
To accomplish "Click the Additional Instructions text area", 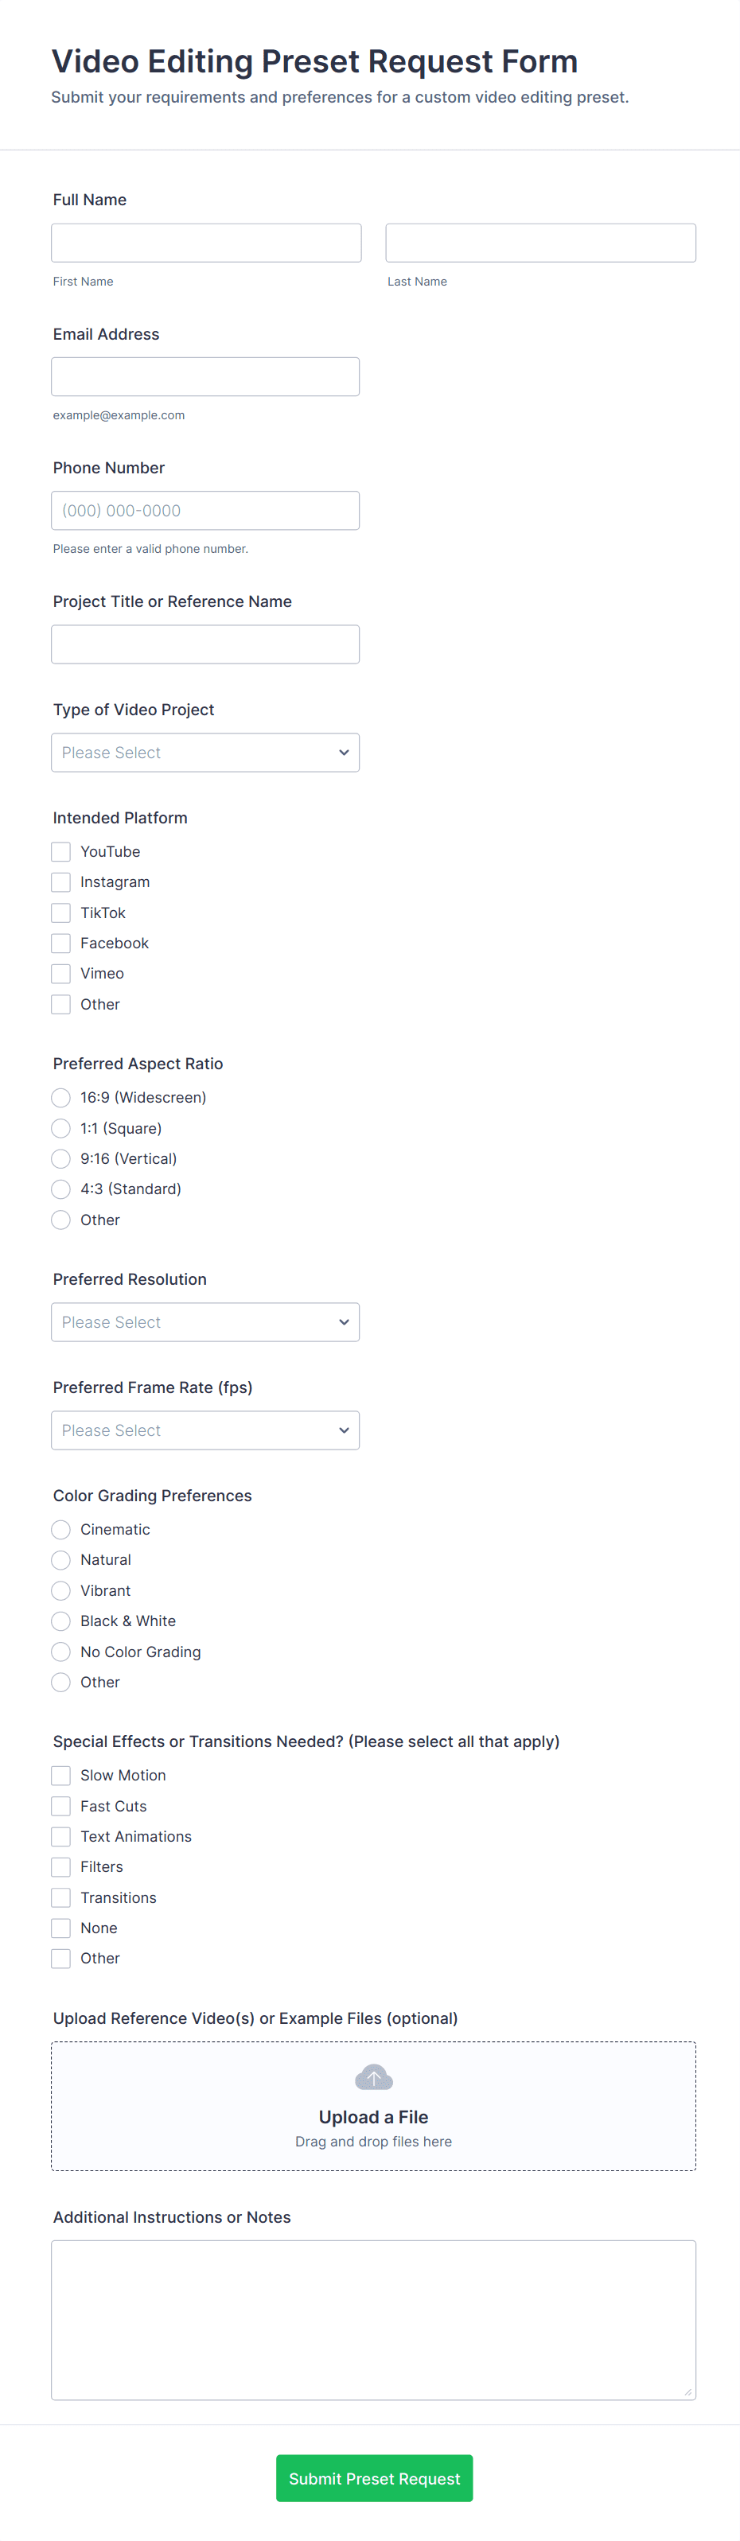I will [x=373, y=2319].
